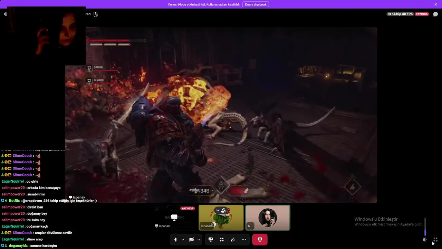This screenshot has width=442, height=249.
Task: Click chat message 'slime arap'
Action: point(35,239)
